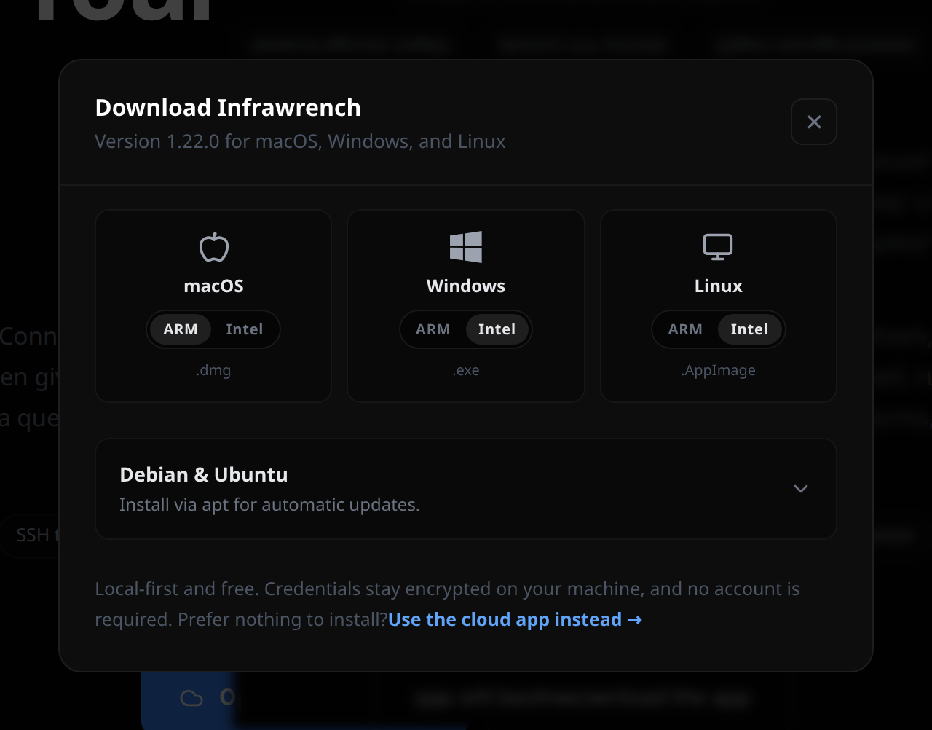Click the macOS apple icon

(214, 247)
